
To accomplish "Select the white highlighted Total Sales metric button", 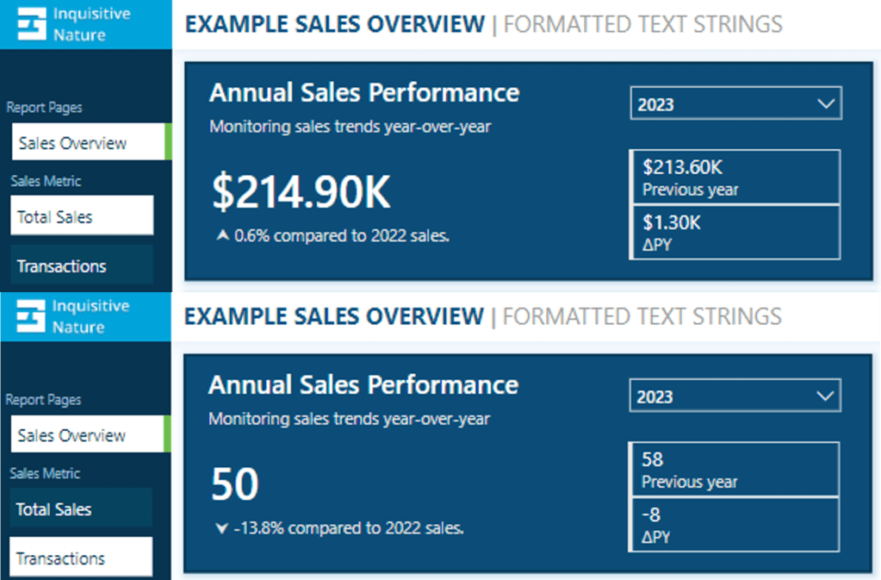I will (84, 216).
